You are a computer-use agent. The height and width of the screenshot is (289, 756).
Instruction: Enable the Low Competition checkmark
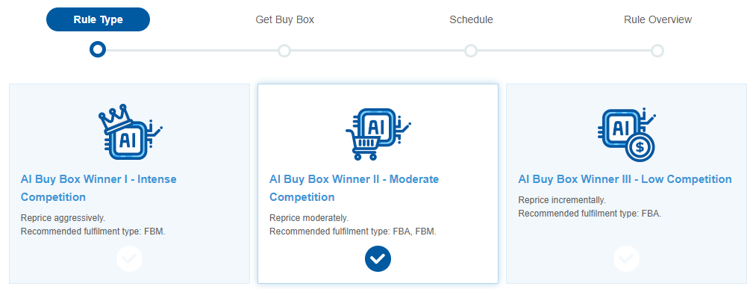pos(626,258)
